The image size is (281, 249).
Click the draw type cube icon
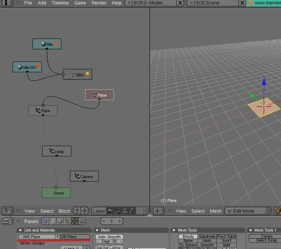coord(278,211)
